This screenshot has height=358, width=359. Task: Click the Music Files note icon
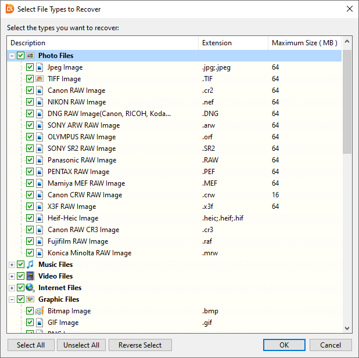click(30, 265)
